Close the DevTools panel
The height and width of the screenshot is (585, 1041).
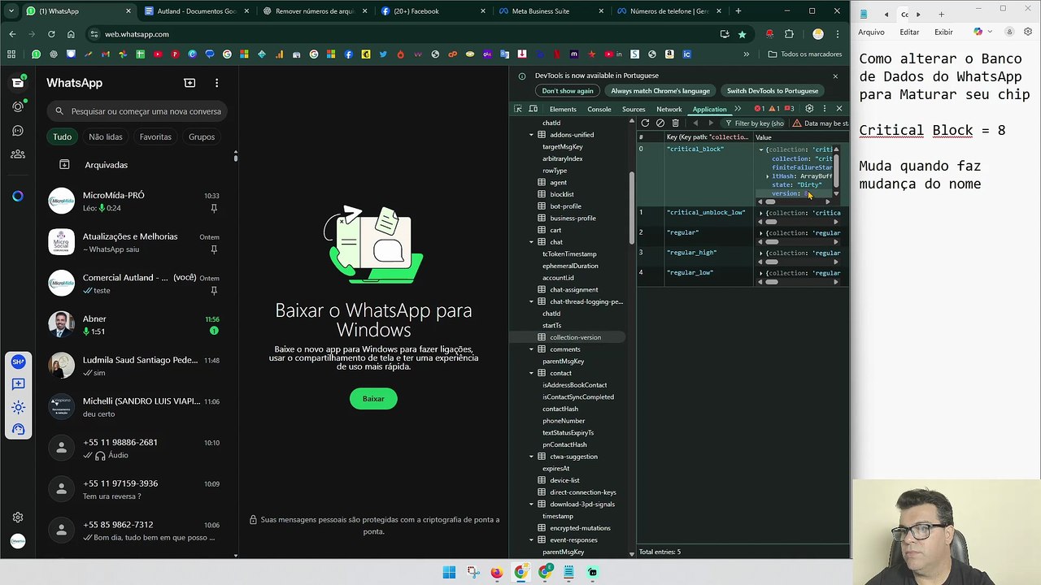pos(839,109)
